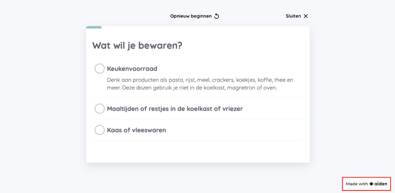This screenshot has width=395, height=193.
Task: Click the aiden wordmark text
Action: pos(381,184)
